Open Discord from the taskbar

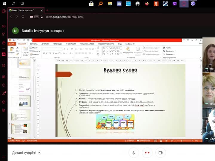click(119, 4)
